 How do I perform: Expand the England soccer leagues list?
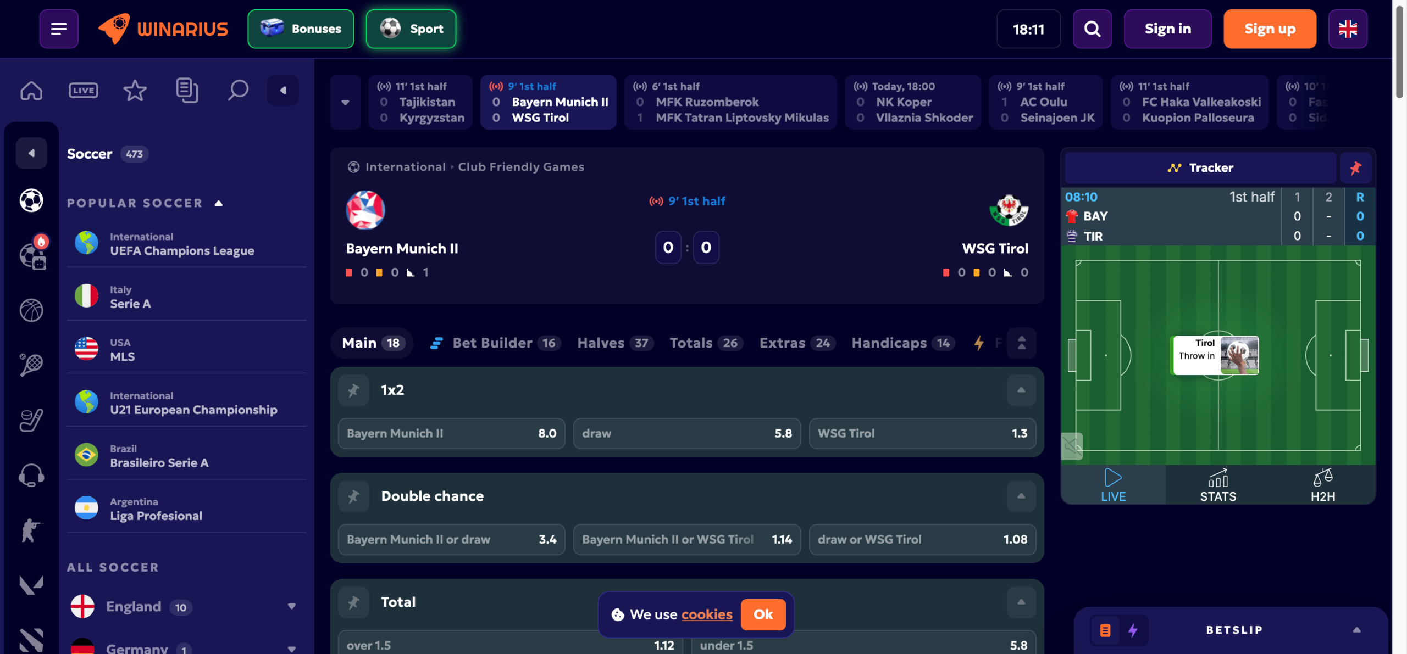click(292, 606)
